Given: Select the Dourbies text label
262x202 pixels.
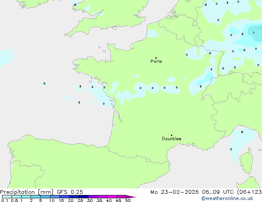Looking at the screenshot, I should click(171, 139).
